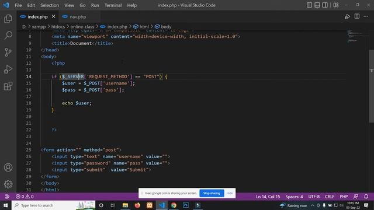Open Customize Layout icon

(x=336, y=5)
